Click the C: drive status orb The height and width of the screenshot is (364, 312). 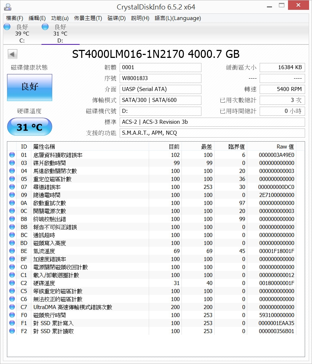[x=7, y=27]
